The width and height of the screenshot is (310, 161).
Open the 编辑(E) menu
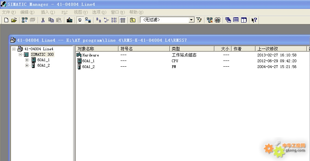[27, 12]
